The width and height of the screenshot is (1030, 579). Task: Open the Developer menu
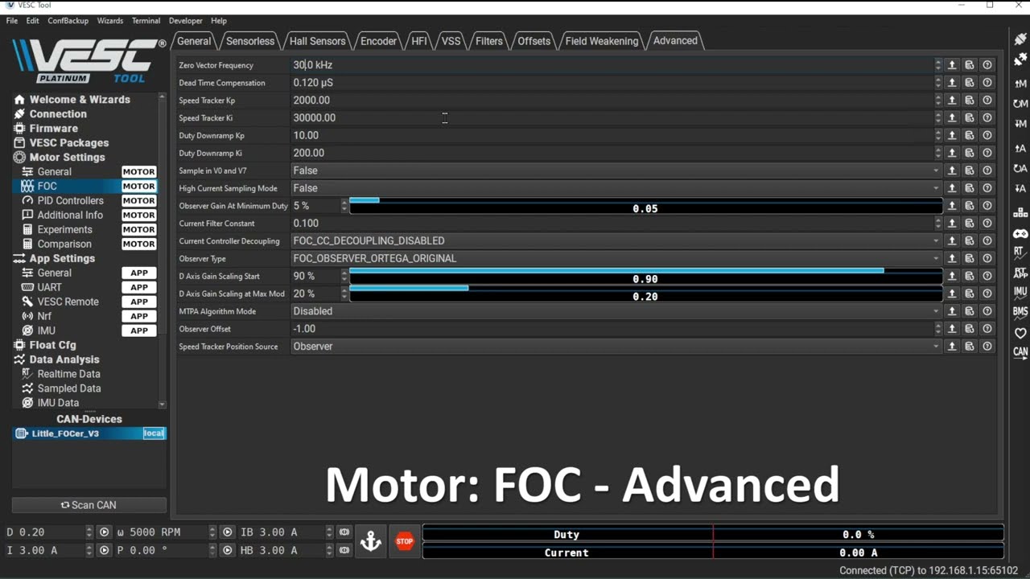(186, 21)
